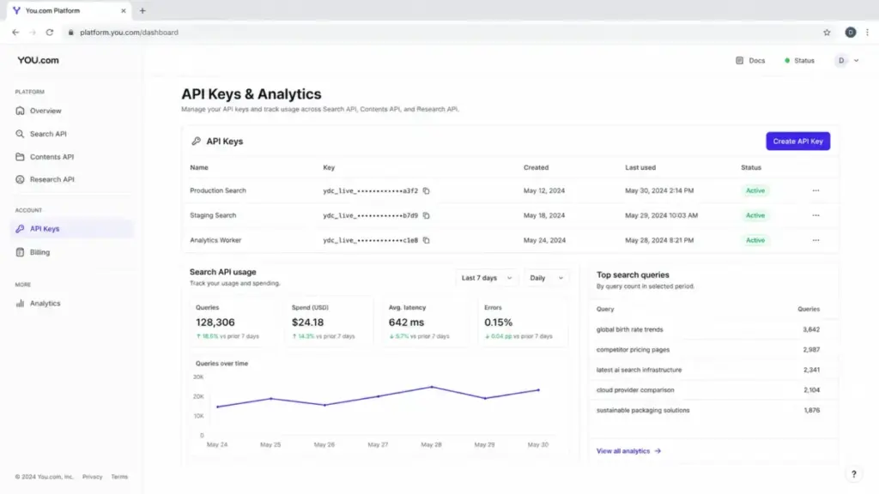The height and width of the screenshot is (494, 879).
Task: Click the Create API Key button
Action: (x=797, y=142)
